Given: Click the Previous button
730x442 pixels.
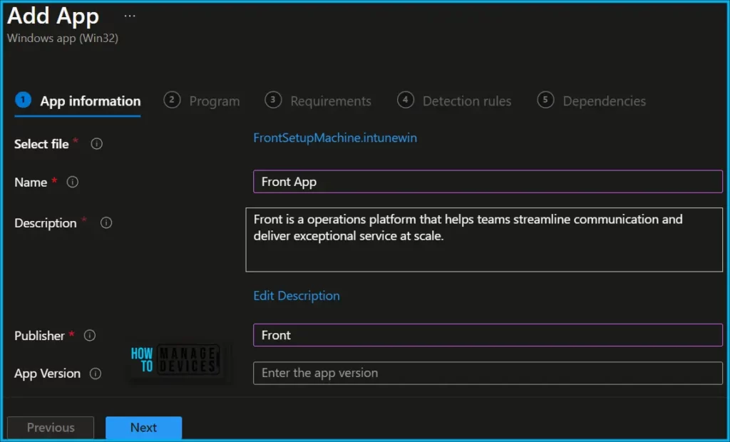Looking at the screenshot, I should pyautogui.click(x=51, y=428).
